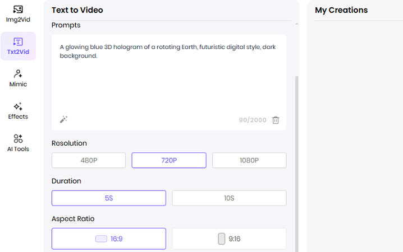Open the Img2Vid tool in sidebar

pos(18,15)
